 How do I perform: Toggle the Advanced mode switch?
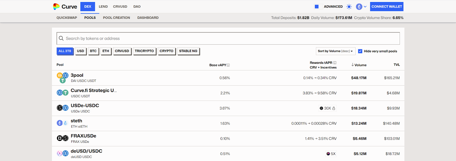319,7
